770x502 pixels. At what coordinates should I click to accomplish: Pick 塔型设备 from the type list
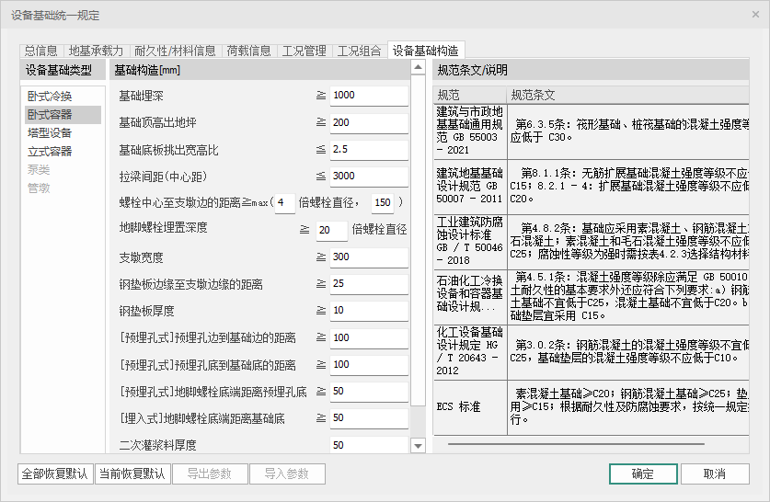point(63,133)
